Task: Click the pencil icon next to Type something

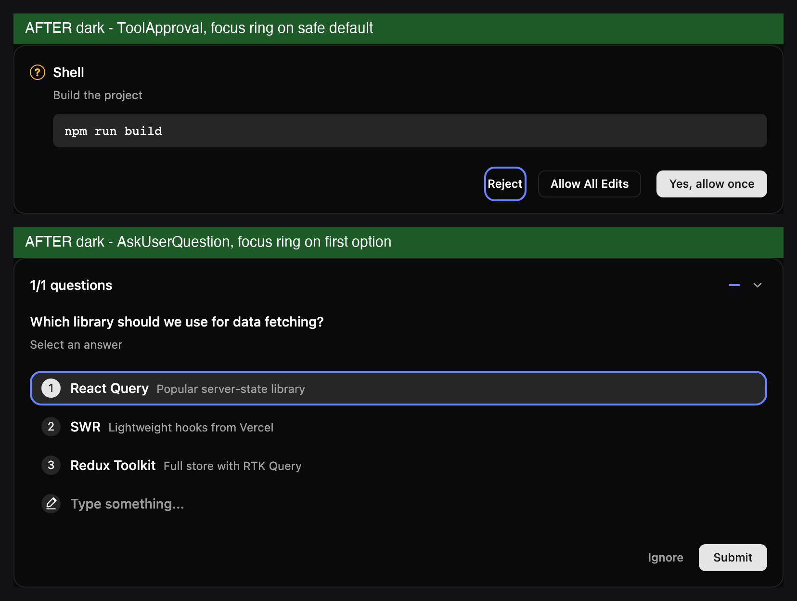Action: pos(51,504)
